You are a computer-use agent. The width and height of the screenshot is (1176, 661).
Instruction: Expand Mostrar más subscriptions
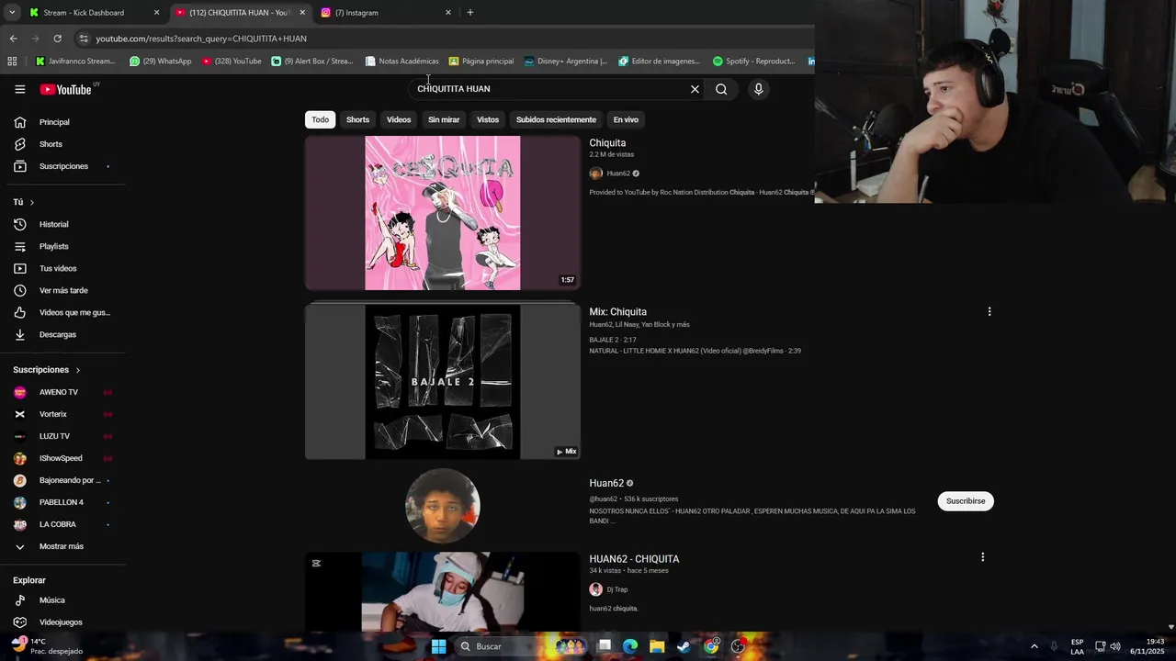coord(62,546)
